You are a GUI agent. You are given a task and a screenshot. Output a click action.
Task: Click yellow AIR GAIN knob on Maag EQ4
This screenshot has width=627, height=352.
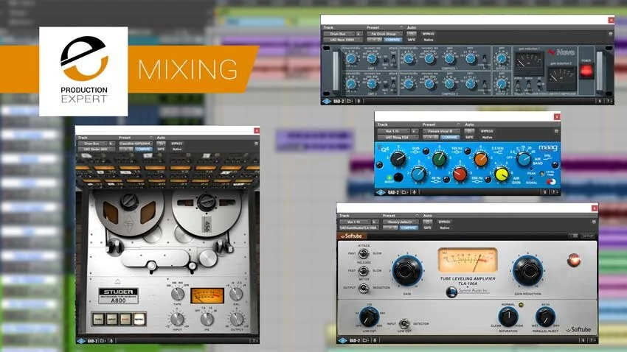coord(501,175)
